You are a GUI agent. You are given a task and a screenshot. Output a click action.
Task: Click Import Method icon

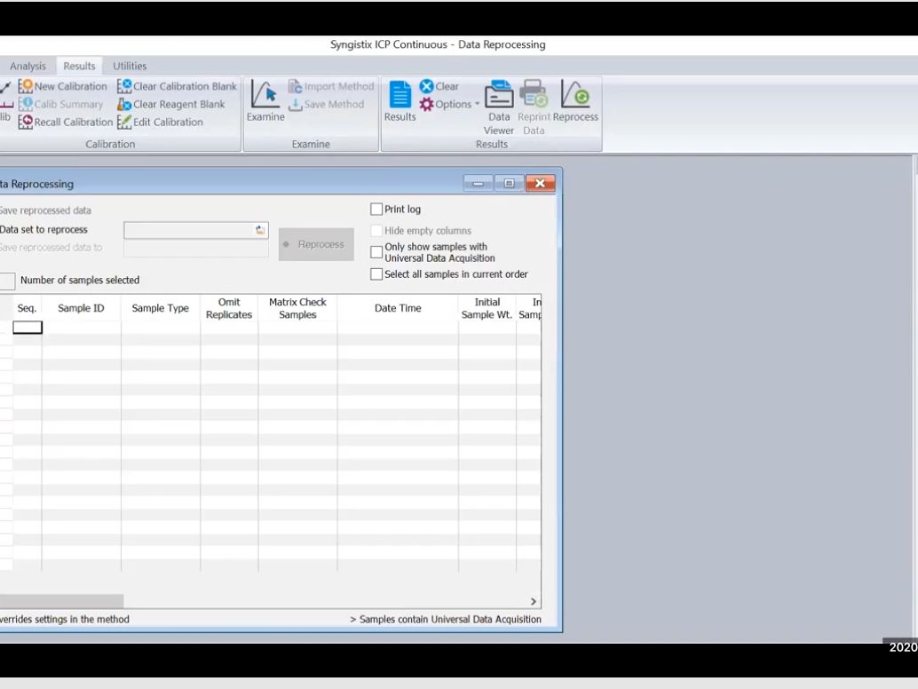[295, 86]
